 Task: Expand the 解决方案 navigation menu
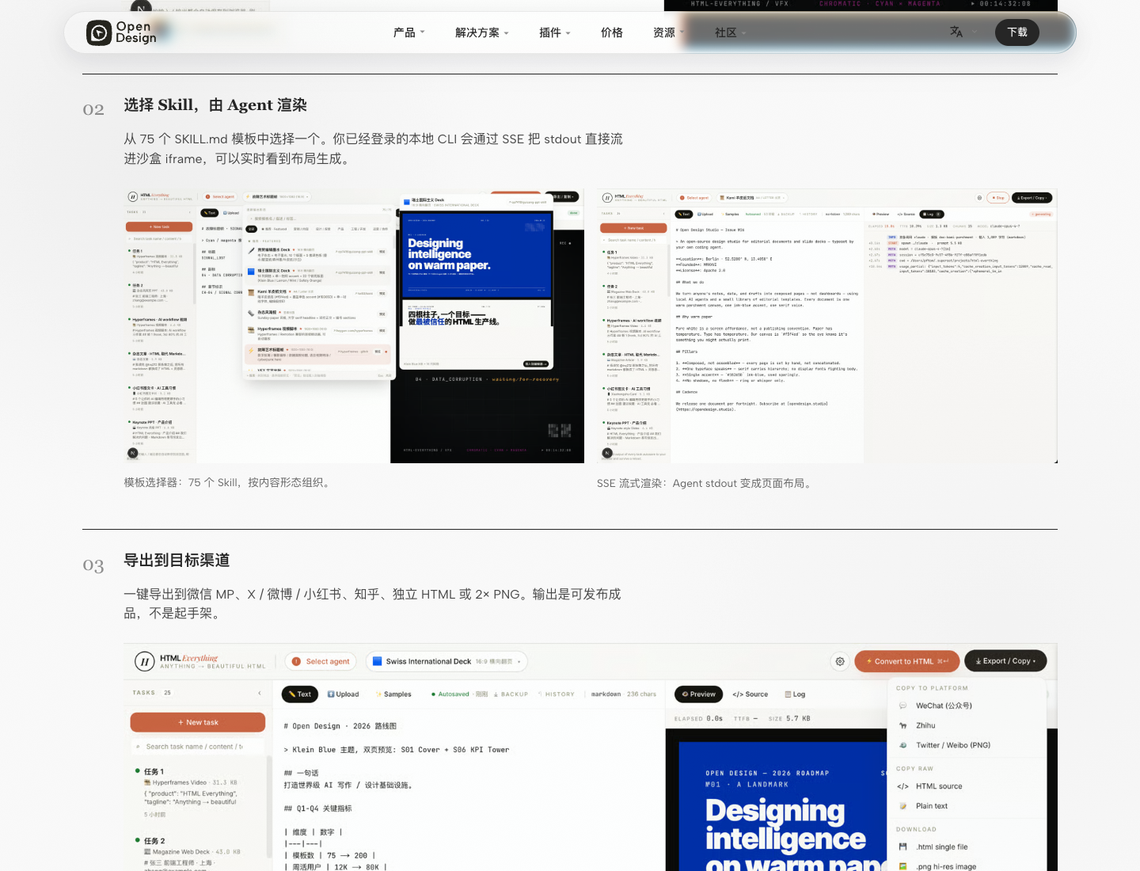click(x=481, y=32)
